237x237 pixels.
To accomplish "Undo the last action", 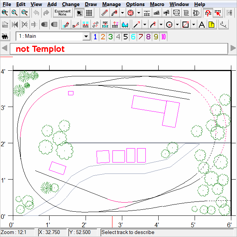I will (x=36, y=13).
